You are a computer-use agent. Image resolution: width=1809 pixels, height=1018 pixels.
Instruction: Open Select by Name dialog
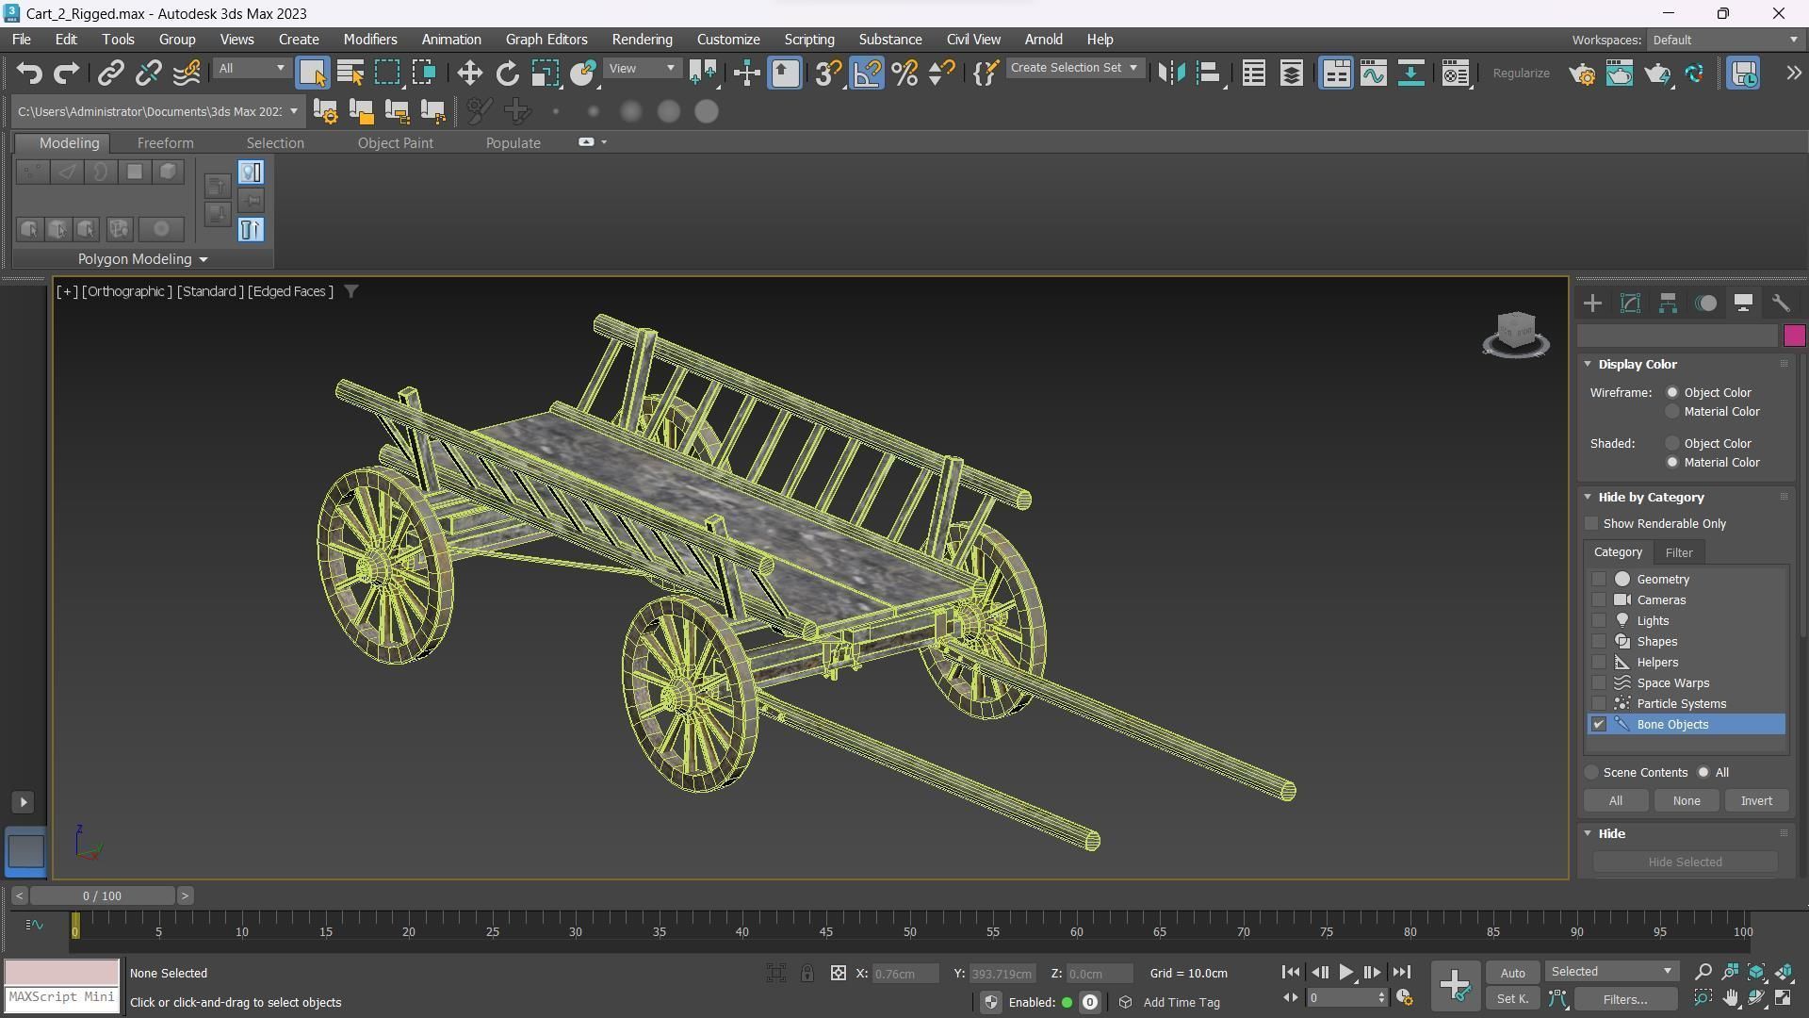(x=350, y=74)
